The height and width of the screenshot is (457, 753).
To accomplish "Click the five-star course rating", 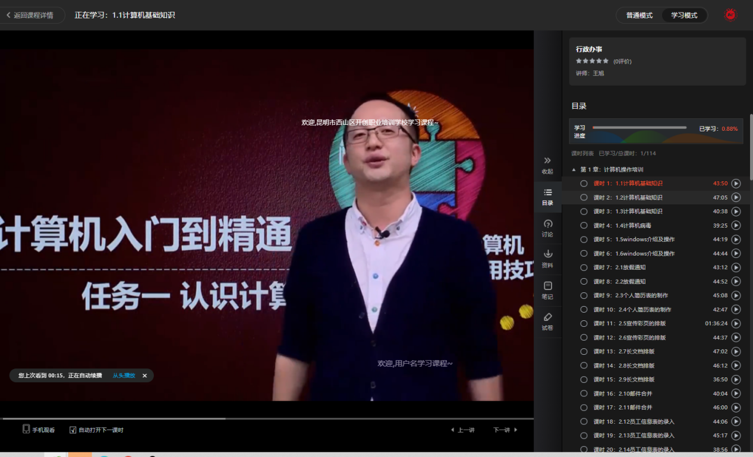I will [592, 61].
